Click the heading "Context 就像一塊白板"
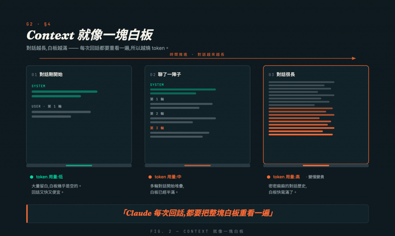 point(89,35)
